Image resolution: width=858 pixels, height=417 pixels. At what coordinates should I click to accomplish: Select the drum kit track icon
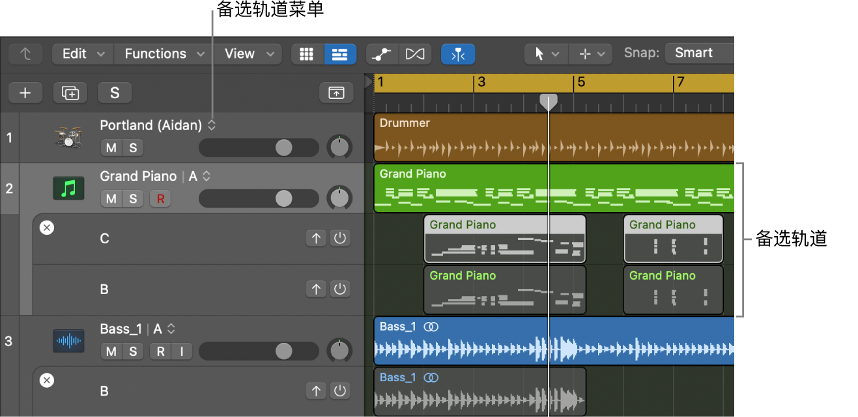[68, 137]
